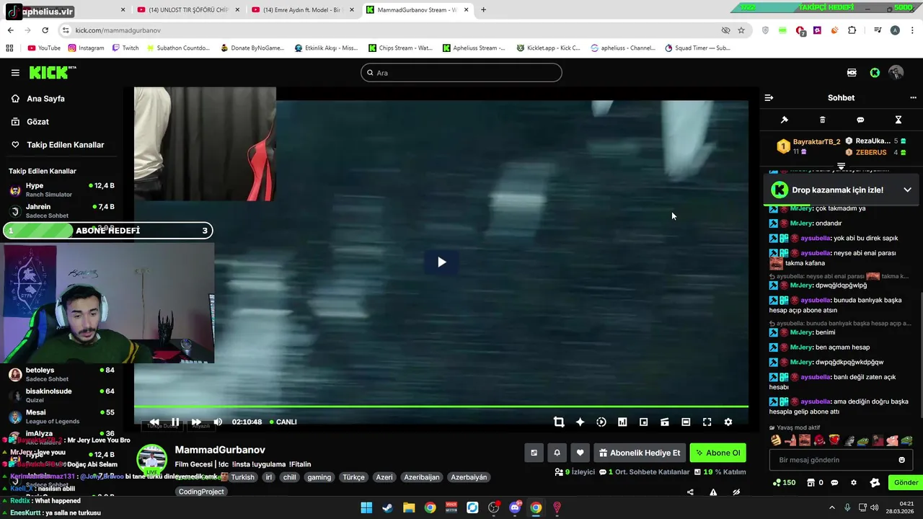Open stream stats chart icon in player
923x519 pixels.
point(622,422)
